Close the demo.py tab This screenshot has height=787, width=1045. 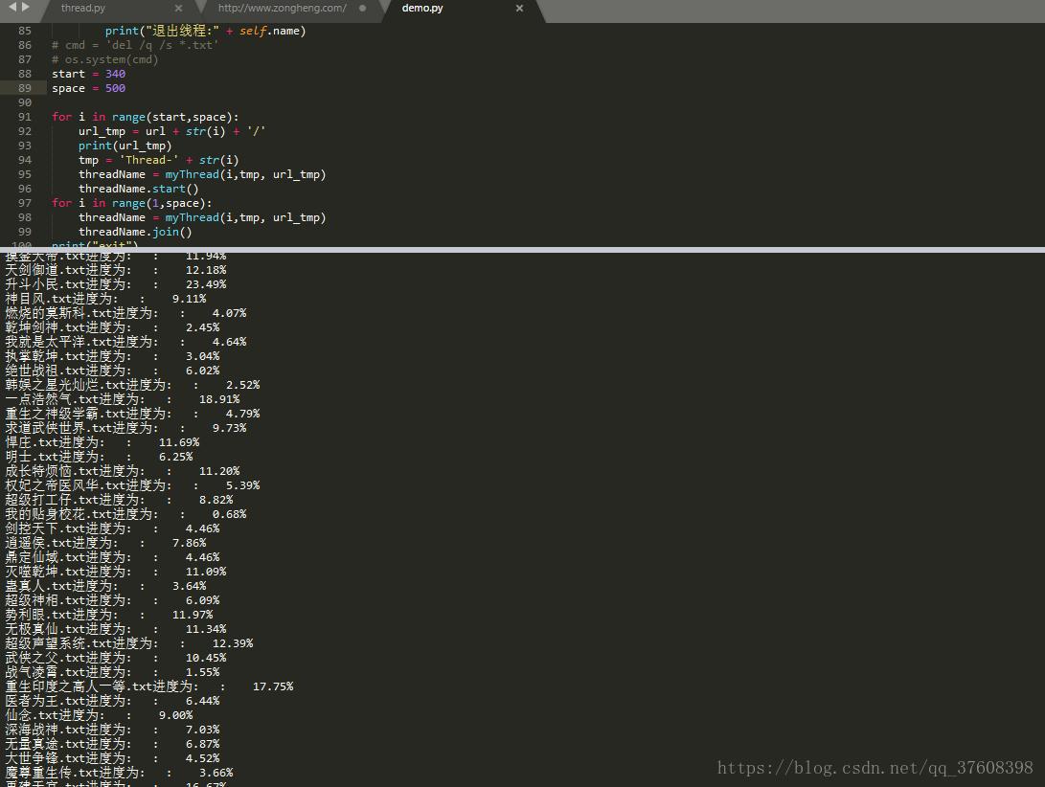pos(519,7)
